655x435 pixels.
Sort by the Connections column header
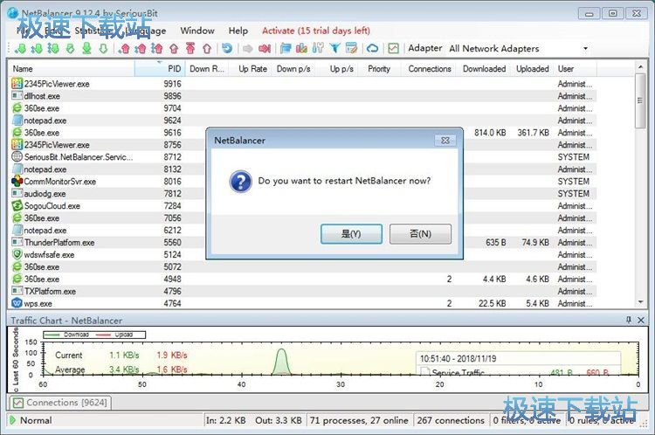tap(429, 69)
